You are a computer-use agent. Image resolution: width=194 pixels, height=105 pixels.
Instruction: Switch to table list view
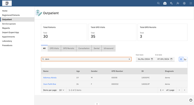(181, 59)
